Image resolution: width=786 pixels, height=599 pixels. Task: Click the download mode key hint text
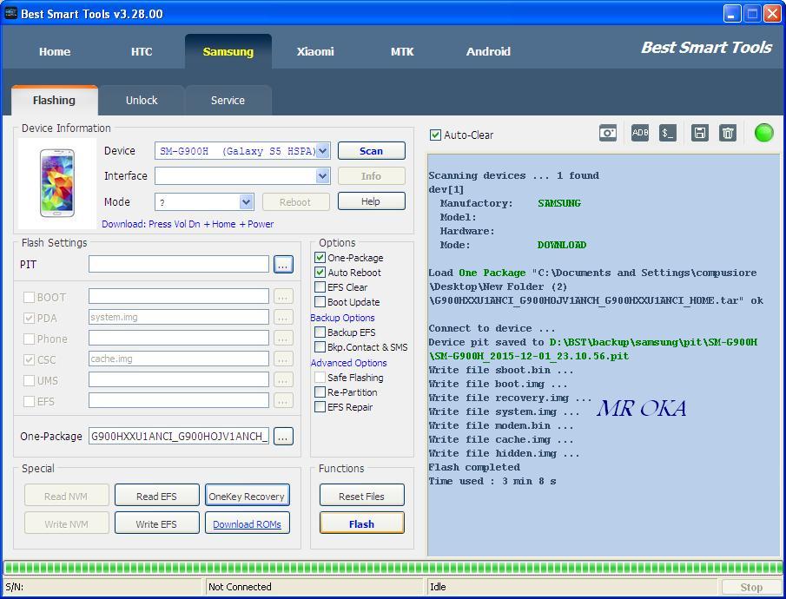[x=188, y=224]
